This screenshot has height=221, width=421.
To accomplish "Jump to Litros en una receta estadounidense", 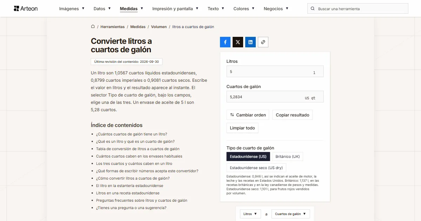I will coord(128,193).
